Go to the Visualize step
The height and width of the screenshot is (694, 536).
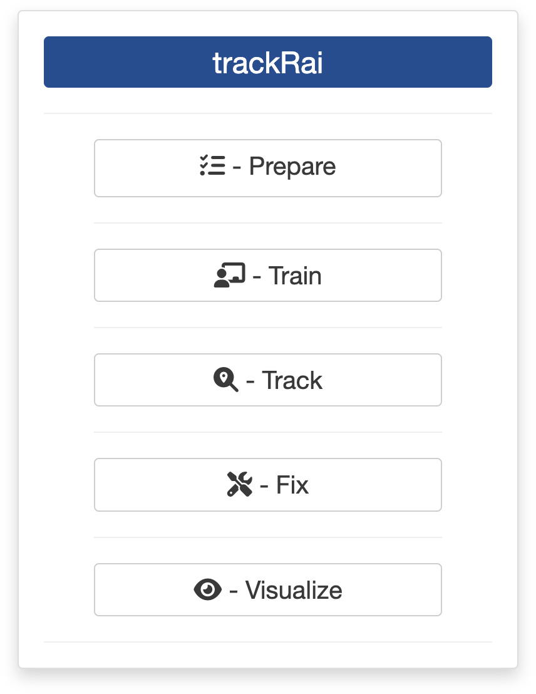pos(268,589)
